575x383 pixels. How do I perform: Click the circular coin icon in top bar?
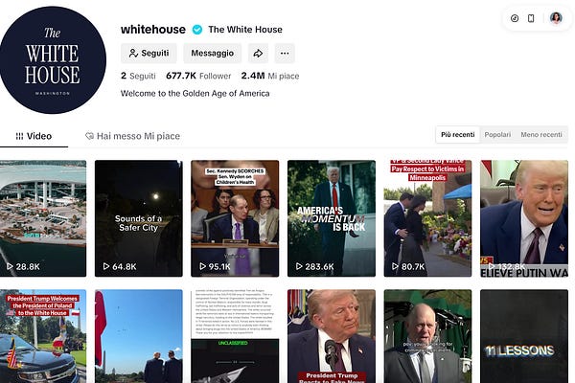point(515,18)
